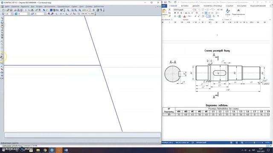The width and height of the screenshot is (273, 153).
Task: Click pan view cross-arrows icon
Action: point(94,10)
